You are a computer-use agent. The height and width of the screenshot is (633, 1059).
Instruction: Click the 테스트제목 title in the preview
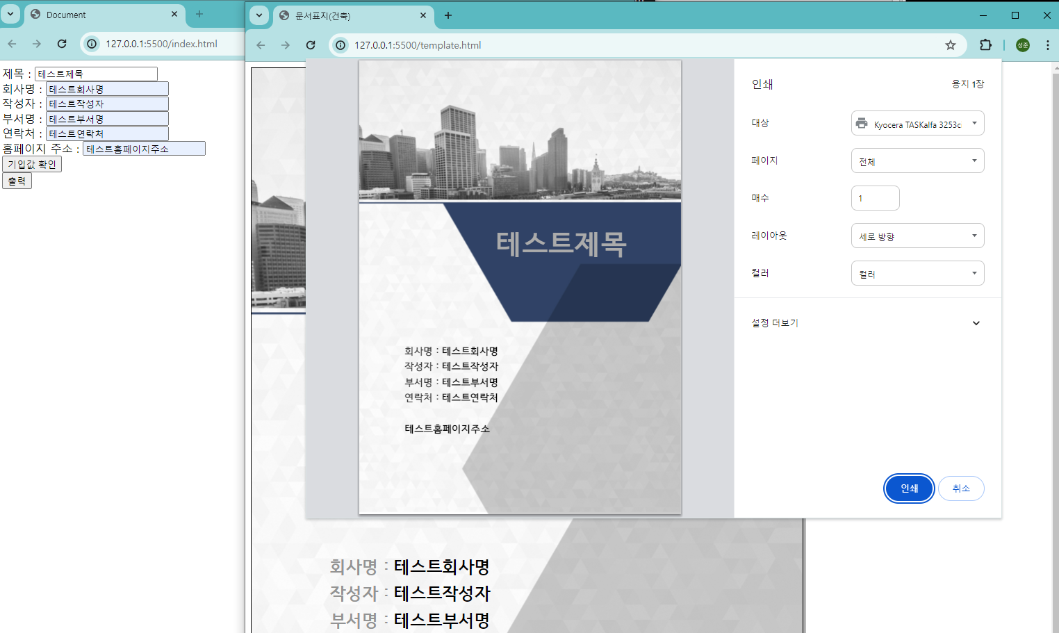(x=561, y=244)
